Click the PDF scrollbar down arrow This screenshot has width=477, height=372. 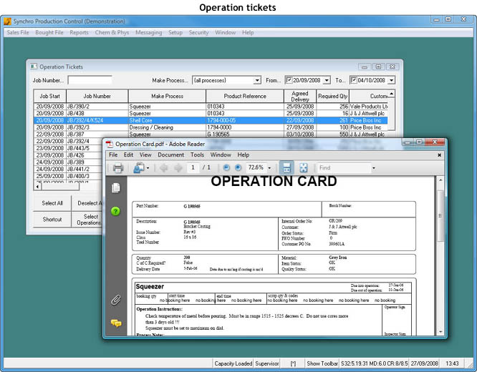point(440,332)
